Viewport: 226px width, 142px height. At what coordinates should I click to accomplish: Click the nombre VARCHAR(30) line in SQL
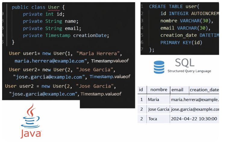coord(187,21)
